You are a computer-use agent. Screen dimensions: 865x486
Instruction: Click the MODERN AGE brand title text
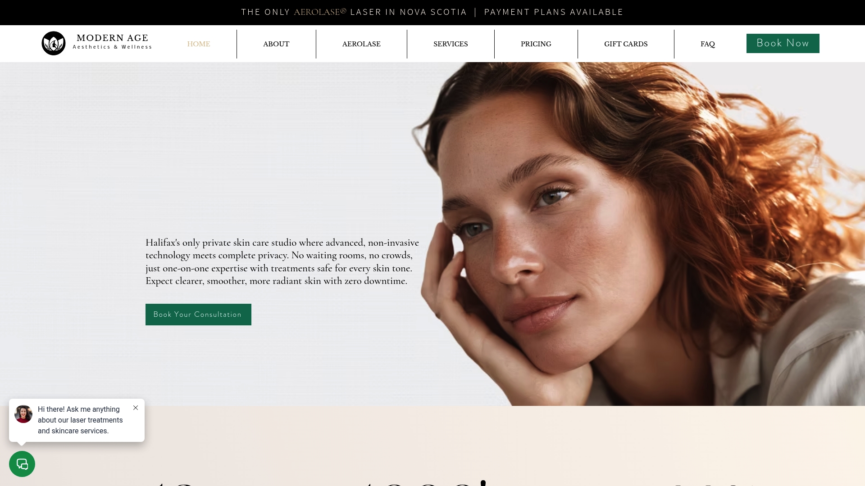pos(113,38)
